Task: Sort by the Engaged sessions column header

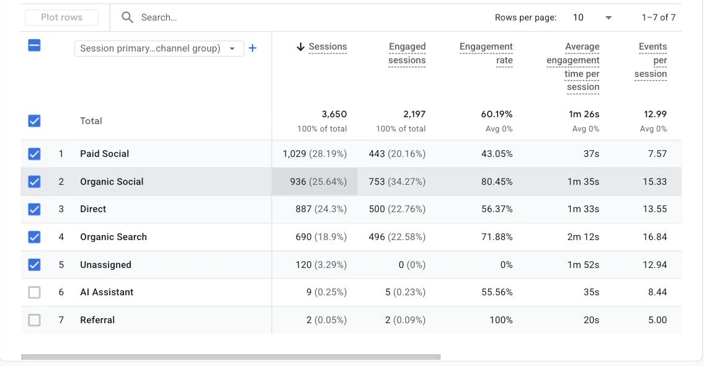Action: pos(407,53)
